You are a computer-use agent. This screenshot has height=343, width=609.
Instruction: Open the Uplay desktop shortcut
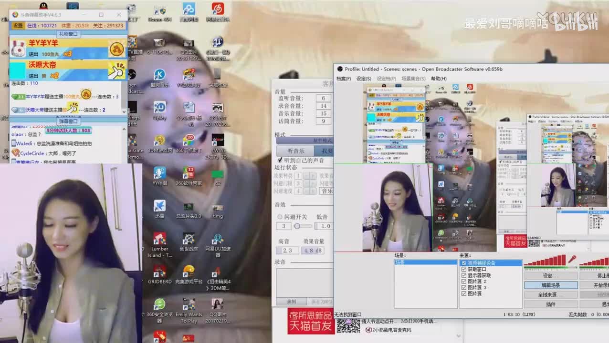click(x=160, y=111)
